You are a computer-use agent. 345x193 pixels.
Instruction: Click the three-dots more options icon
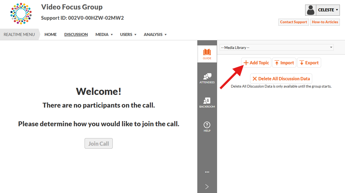point(207,172)
